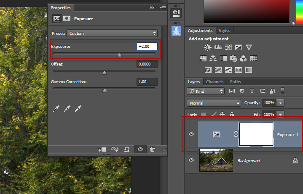
Task: Click the color picker field
Action: click(x=247, y=11)
